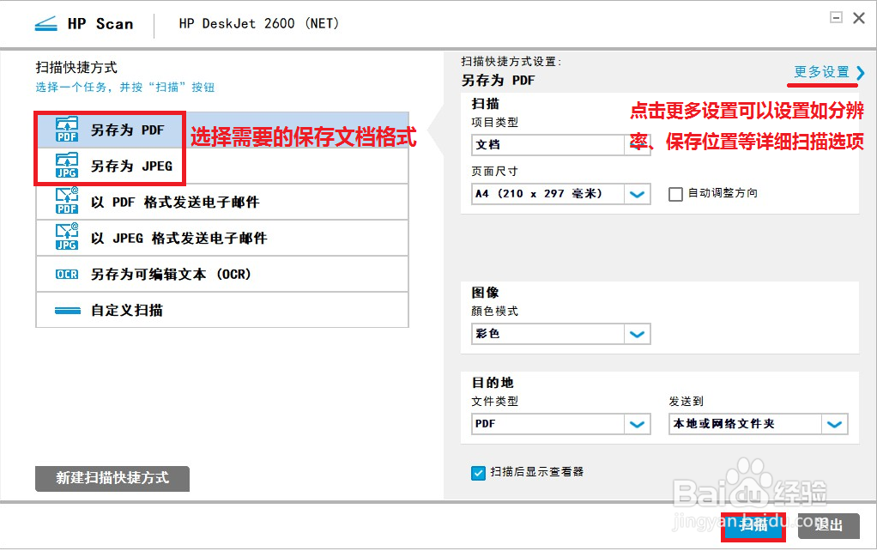Select 自定义扫描 shortcut
Screen dimensions: 877x551
pyautogui.click(x=222, y=310)
